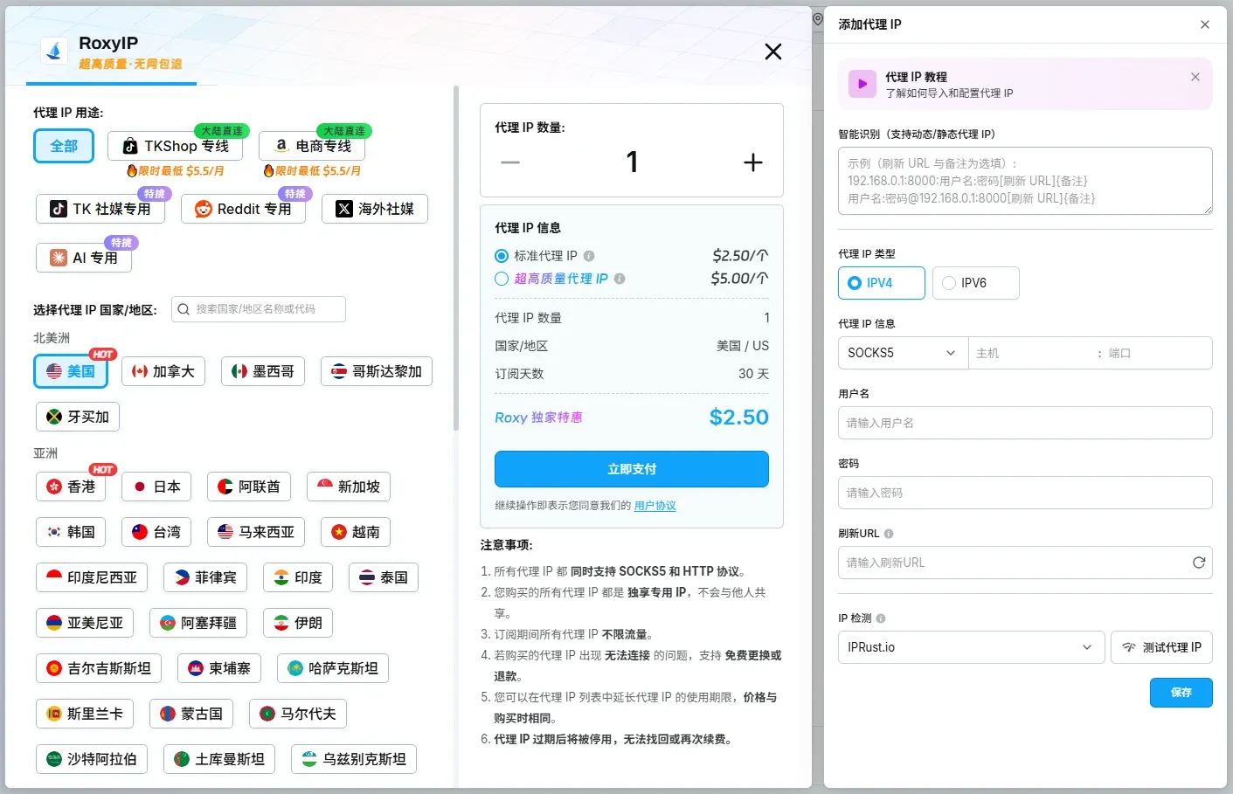Play the 代理 IP 教程 video icon
The height and width of the screenshot is (794, 1233).
[x=862, y=84]
